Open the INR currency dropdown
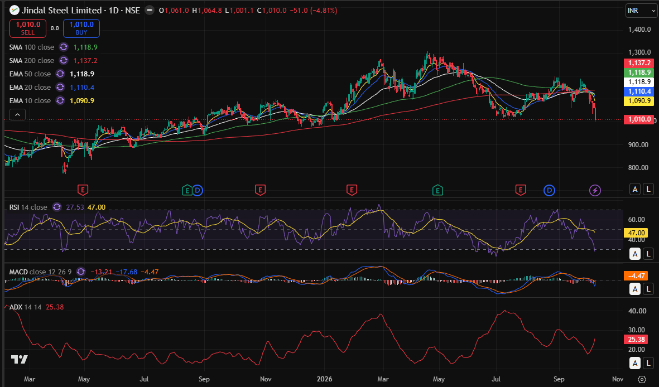Screen dimensions: 659x387 641,11
